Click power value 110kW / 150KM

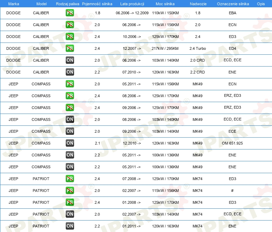point(165,13)
